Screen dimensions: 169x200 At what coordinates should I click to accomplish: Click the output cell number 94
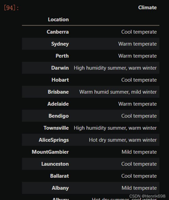pos(11,8)
